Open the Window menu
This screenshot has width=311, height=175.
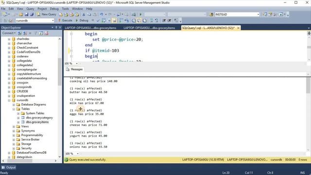(x=77, y=9)
